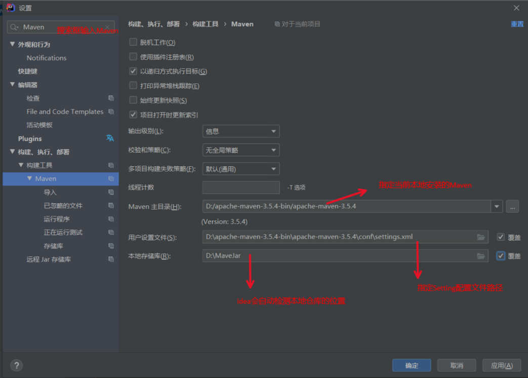Browse Maven home with the ... button
528x378 pixels.
(x=512, y=206)
